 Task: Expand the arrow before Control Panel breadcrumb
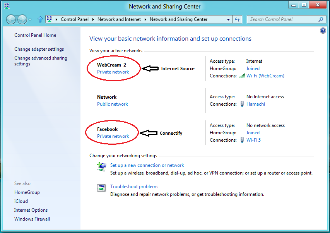[x=56, y=19]
